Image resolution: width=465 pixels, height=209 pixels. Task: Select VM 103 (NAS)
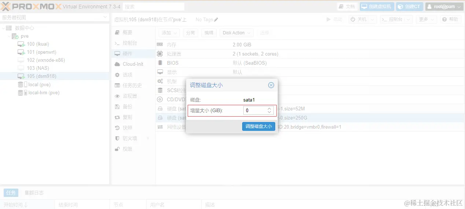click(38, 68)
